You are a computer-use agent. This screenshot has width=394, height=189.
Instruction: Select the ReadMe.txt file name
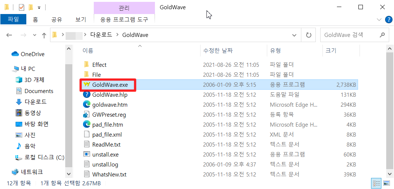pos(106,144)
